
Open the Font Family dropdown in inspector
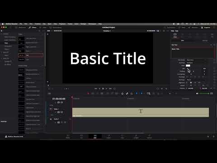click(196, 60)
